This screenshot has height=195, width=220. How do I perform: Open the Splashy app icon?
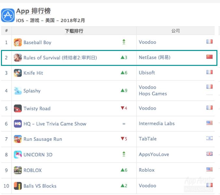coord(18,91)
